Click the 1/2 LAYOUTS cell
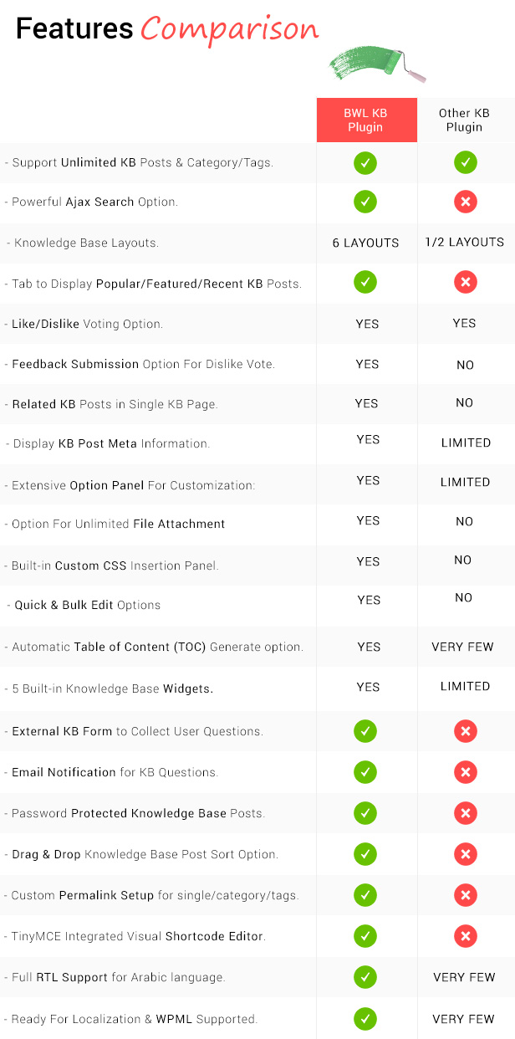 [x=465, y=242]
